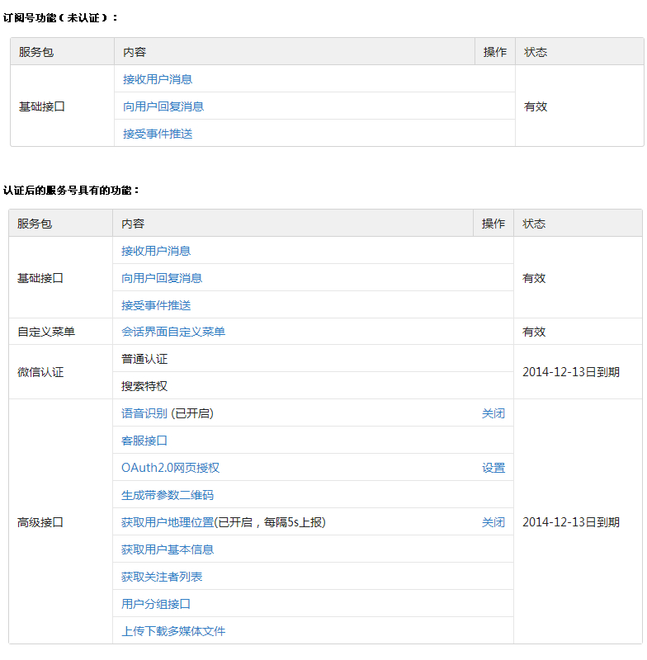This screenshot has height=660, width=647.
Task: Click 设置 for OAuth2.0网页授权
Action: point(494,468)
